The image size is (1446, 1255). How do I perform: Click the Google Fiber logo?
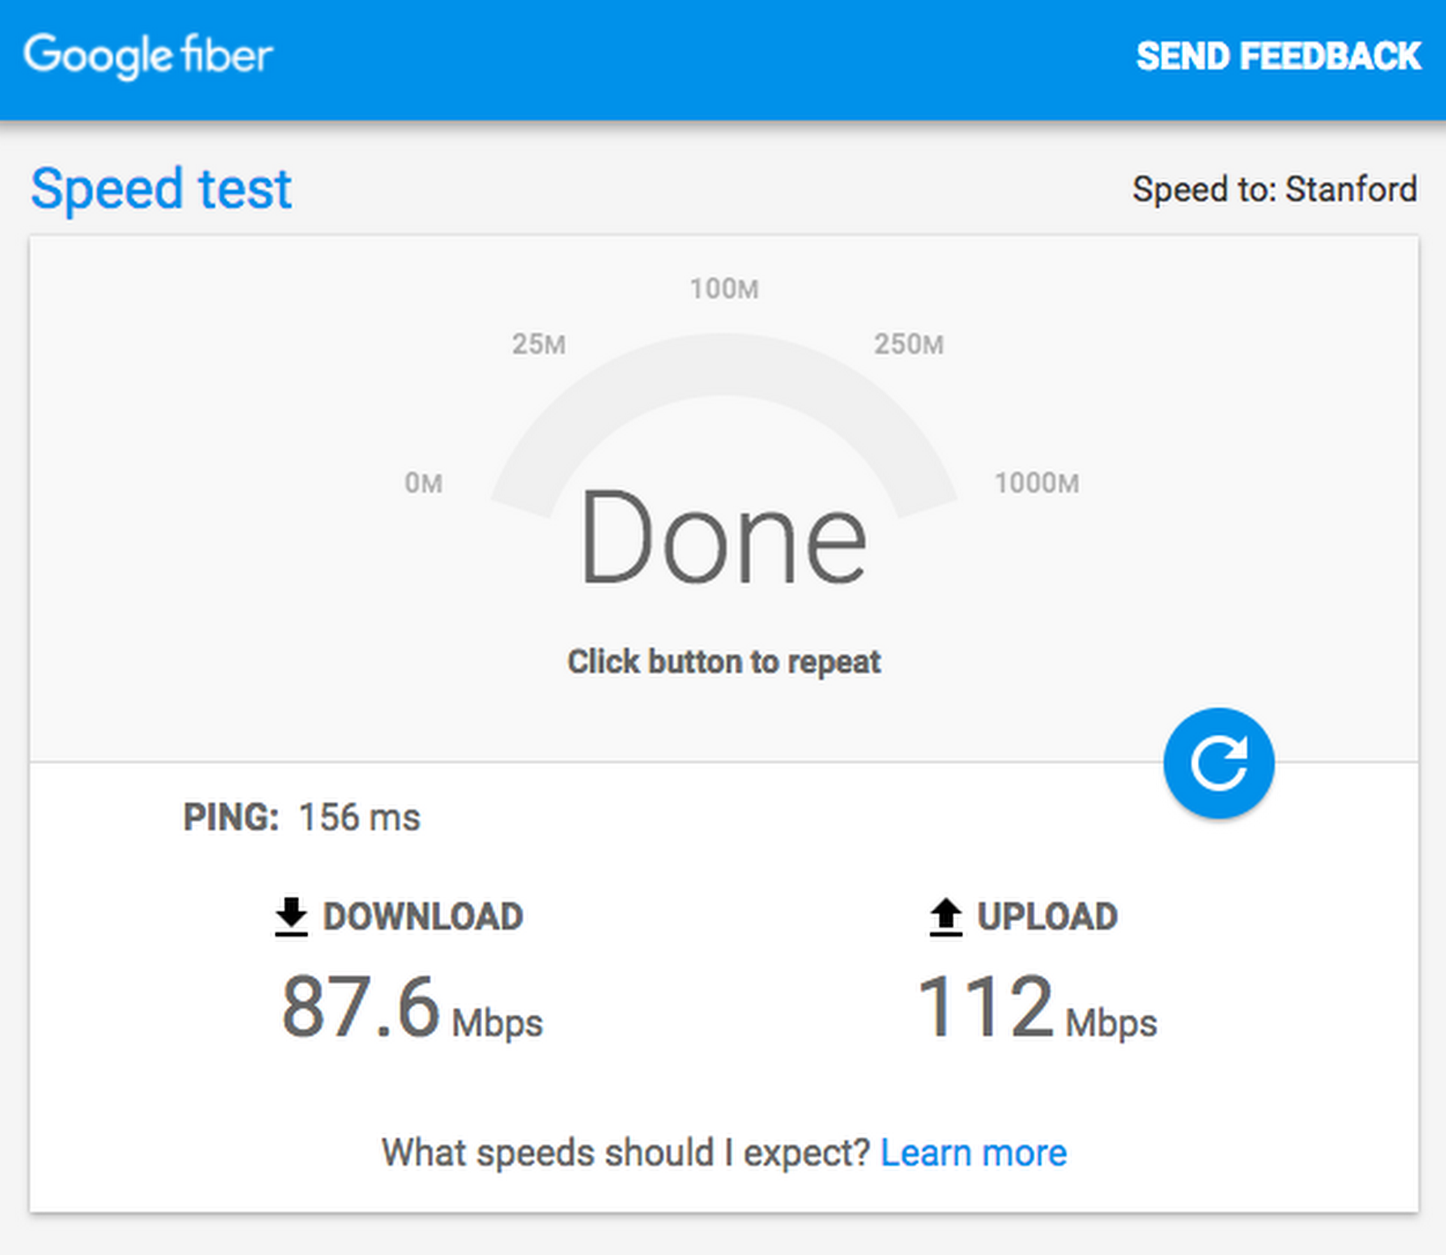click(x=148, y=56)
